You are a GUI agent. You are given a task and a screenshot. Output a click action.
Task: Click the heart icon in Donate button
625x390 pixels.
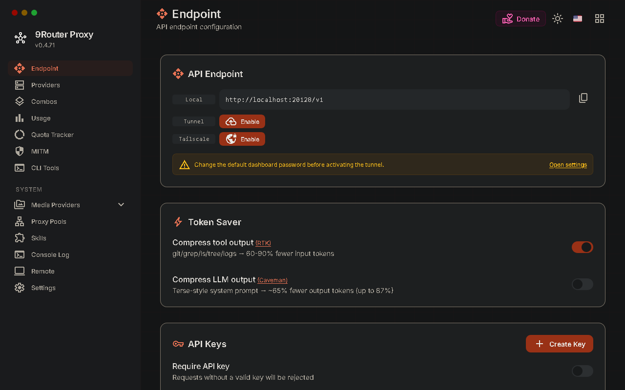(x=508, y=19)
